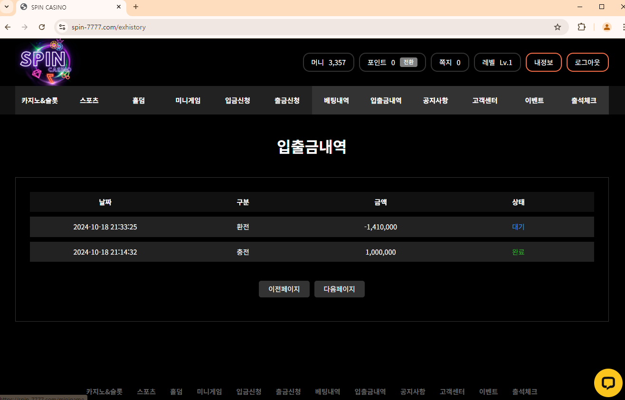Screen dimensions: 625x400
Task: Open a new browser tab
Action: click(136, 7)
